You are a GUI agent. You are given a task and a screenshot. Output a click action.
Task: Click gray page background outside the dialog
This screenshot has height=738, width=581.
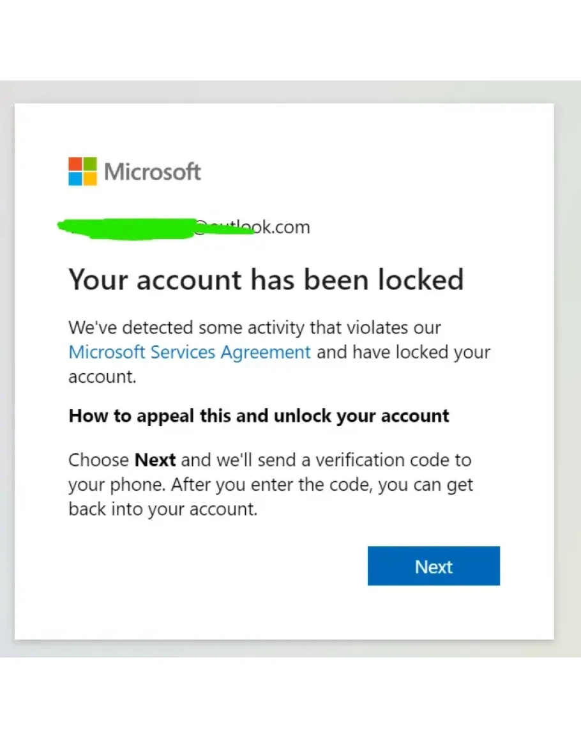(x=567, y=371)
